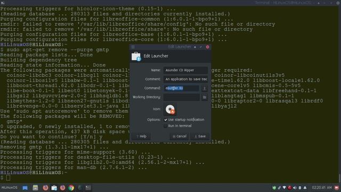Viewport: 341px width, 192px height.
Task: Shade the Edit Launcher window with the up-arrow
Action: [x=195, y=47]
